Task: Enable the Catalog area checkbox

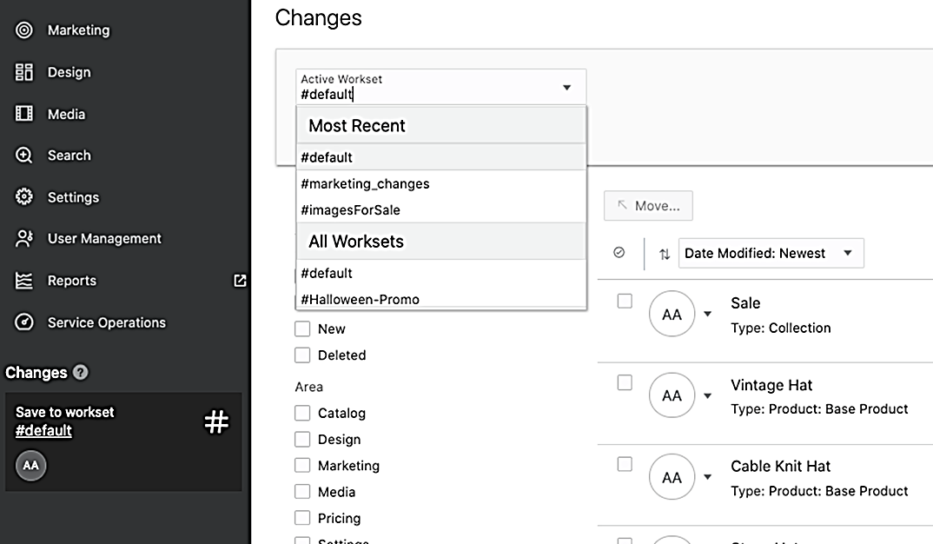Action: pos(302,414)
